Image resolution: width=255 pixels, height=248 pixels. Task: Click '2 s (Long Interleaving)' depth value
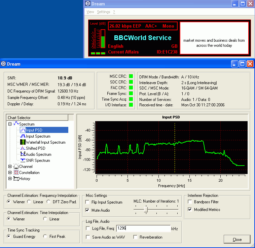coord(199,83)
